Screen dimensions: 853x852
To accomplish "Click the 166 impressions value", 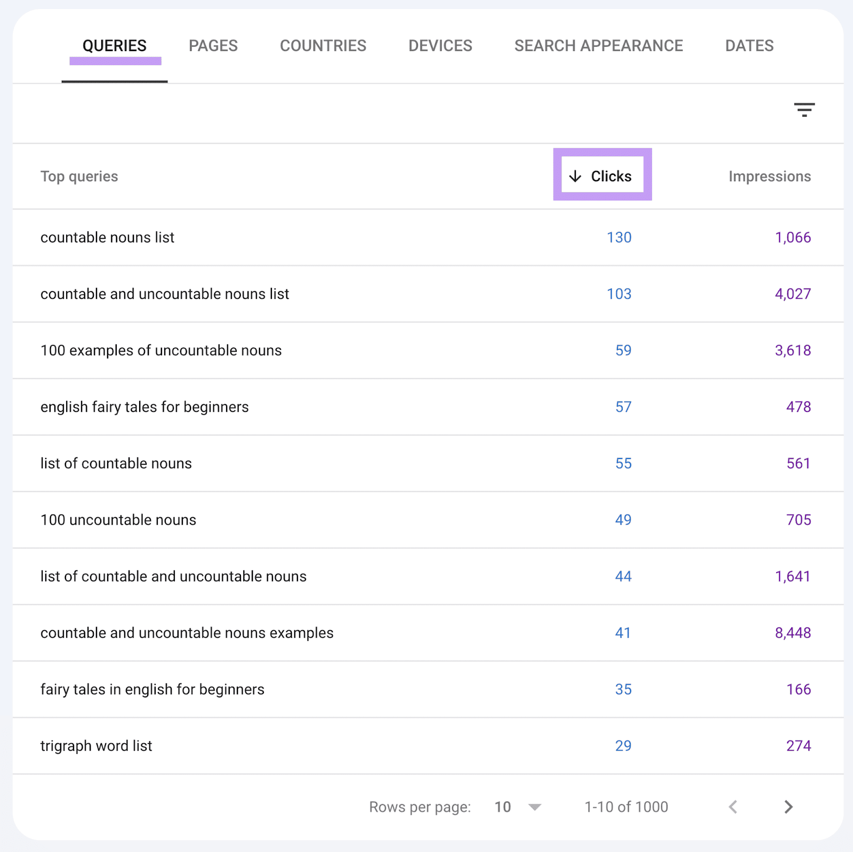I will click(x=799, y=689).
